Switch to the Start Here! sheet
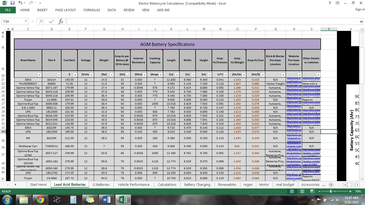Screen dimensions: 365x205 tap(38, 184)
